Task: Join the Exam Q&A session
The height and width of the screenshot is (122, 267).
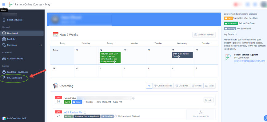Action: (209, 100)
